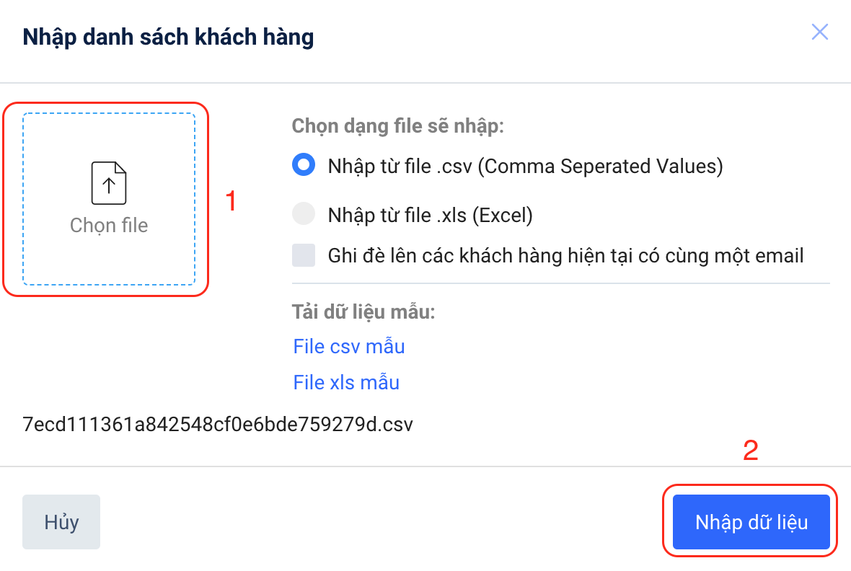Click the "Chọn dạng file sẽ nhập" heading
This screenshot has width=851, height=571.
tap(397, 126)
